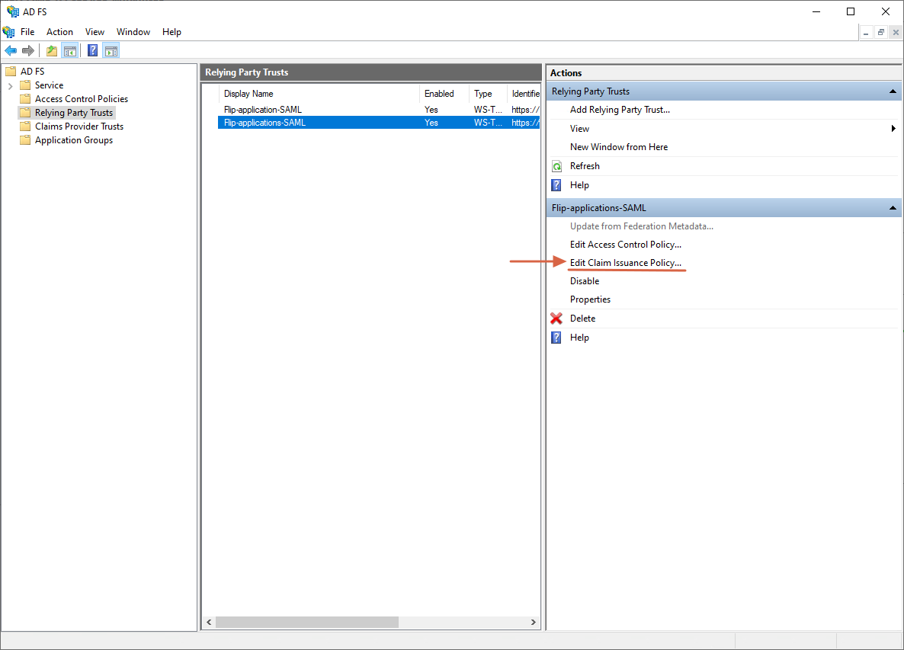This screenshot has width=904, height=650.
Task: Click the right scroll arrow in trusts list
Action: (x=534, y=623)
